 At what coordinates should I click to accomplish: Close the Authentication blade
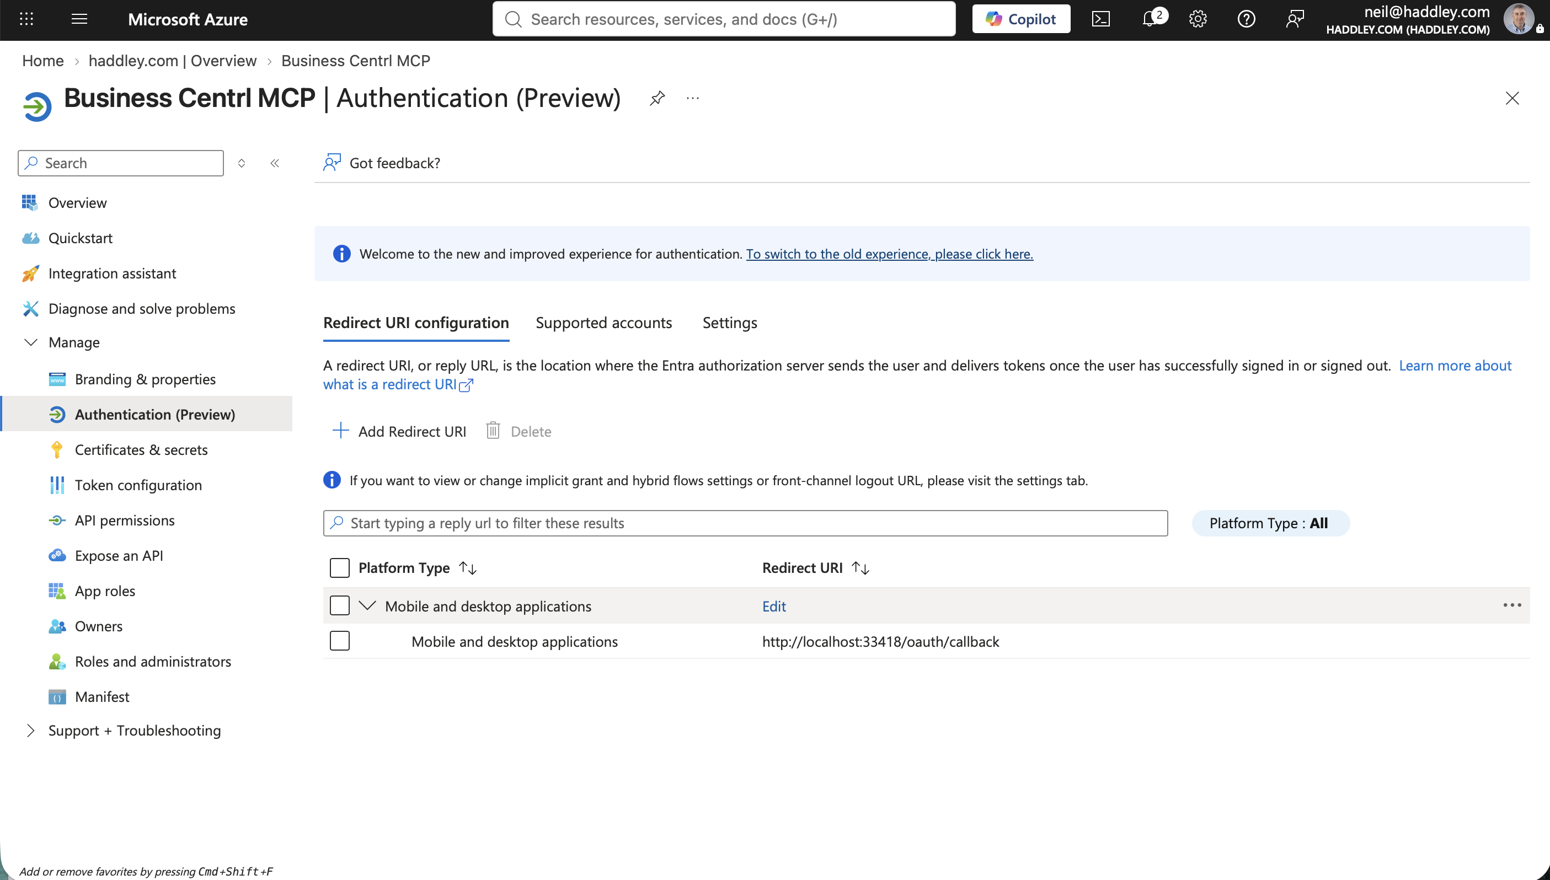click(x=1512, y=98)
